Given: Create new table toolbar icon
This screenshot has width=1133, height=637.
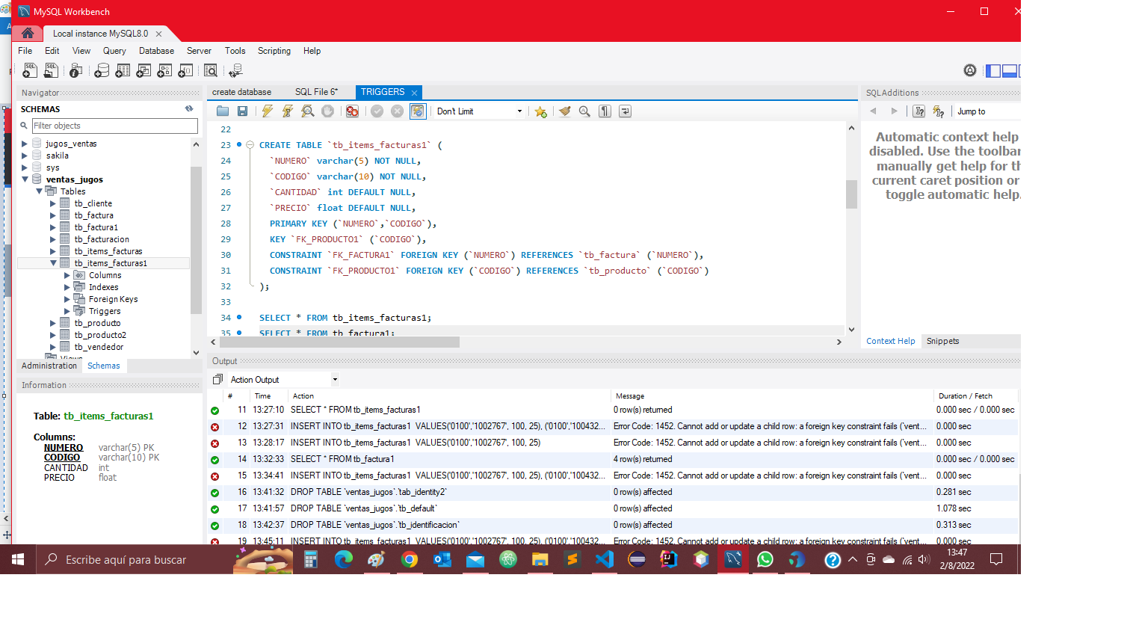Looking at the screenshot, I should (123, 70).
